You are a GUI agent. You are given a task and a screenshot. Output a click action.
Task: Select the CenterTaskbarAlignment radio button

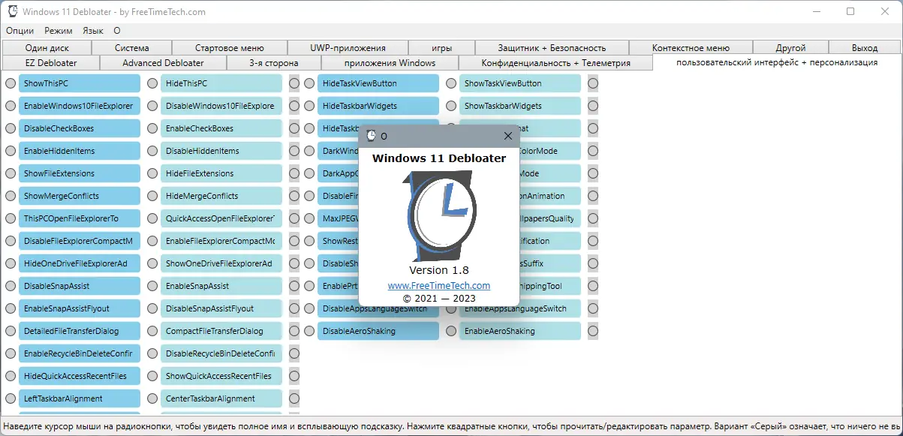[x=152, y=398]
